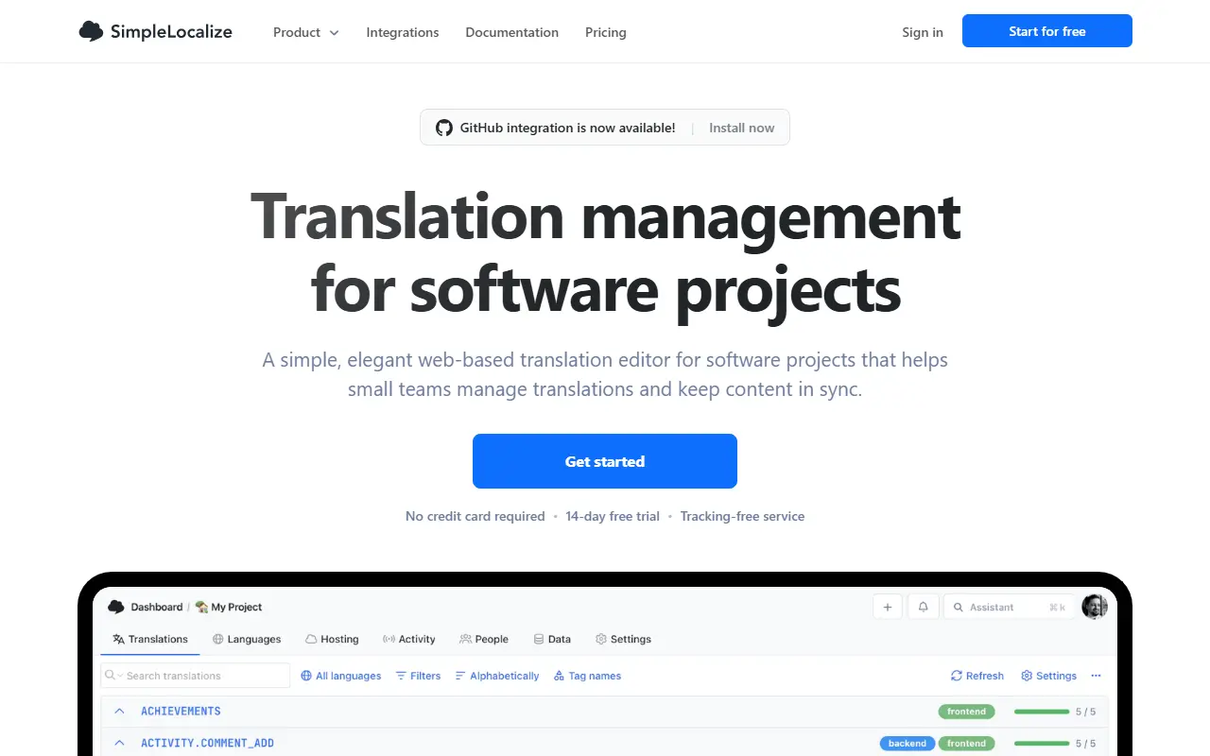The image size is (1210, 756).
Task: Click the Dashboard breadcrumb link
Action: point(157,607)
